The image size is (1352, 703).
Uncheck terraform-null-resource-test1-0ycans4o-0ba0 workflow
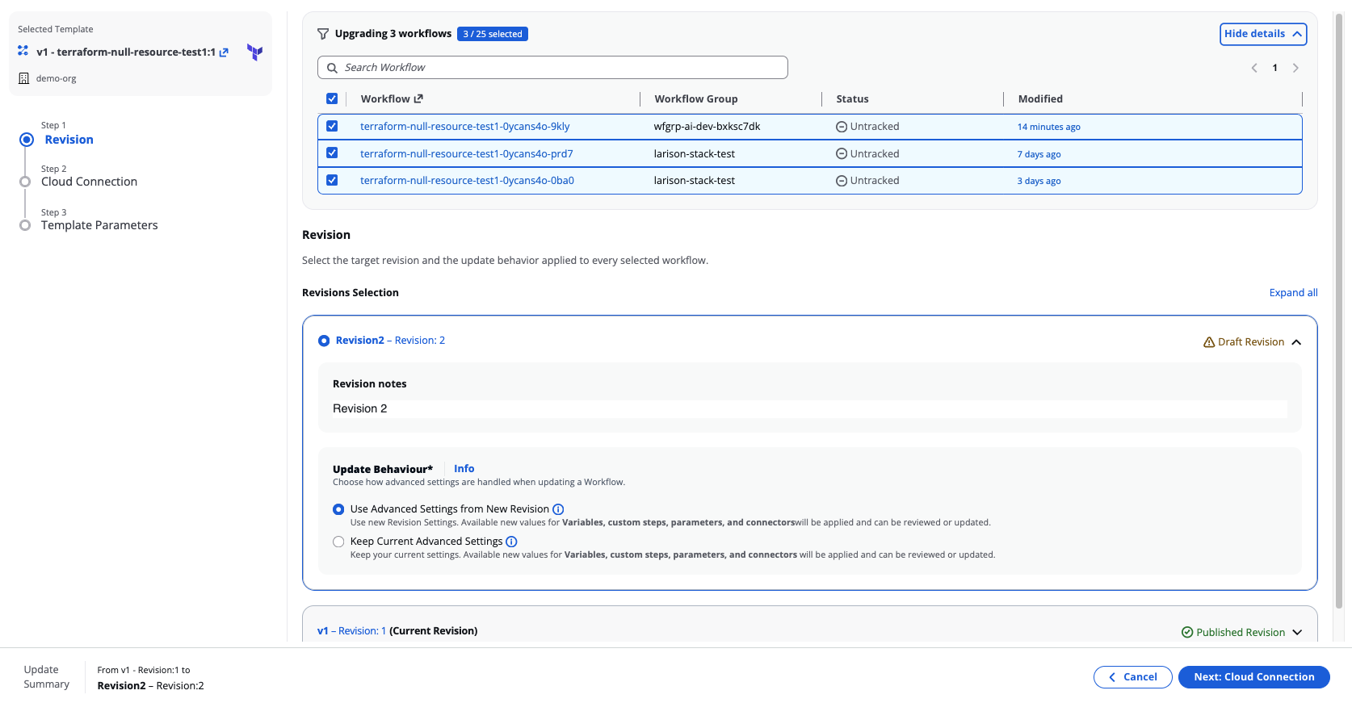[332, 181]
